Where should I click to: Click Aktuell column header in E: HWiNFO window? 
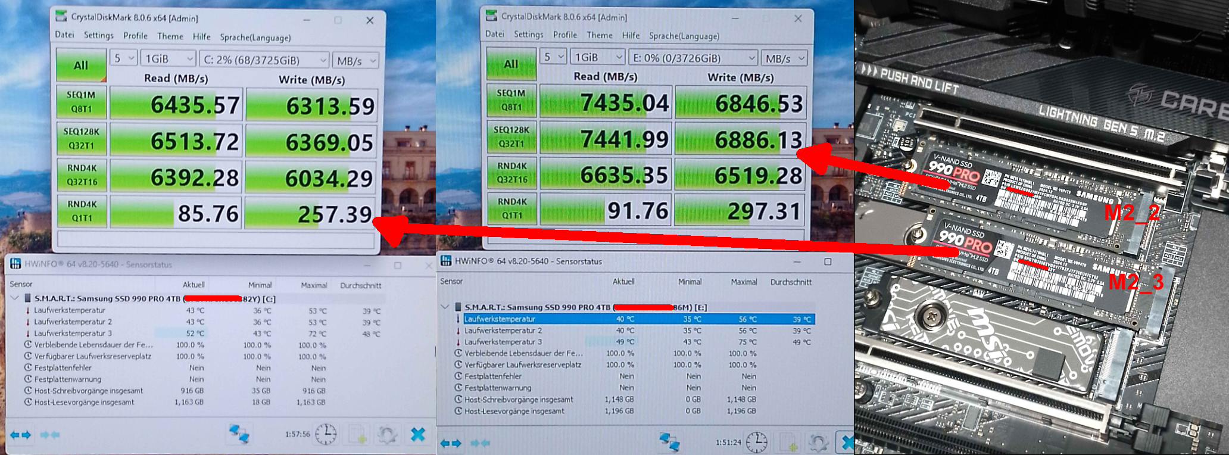pos(623,282)
